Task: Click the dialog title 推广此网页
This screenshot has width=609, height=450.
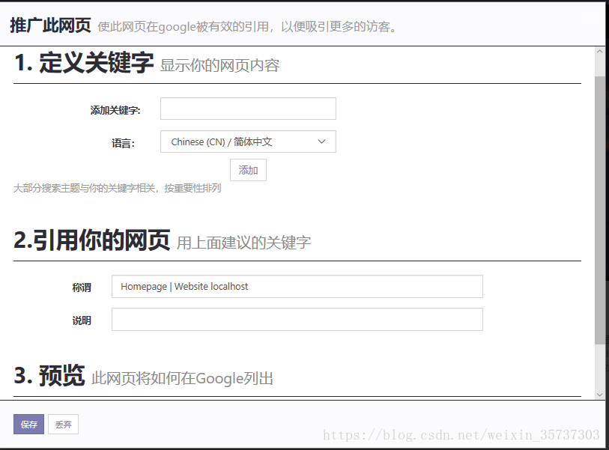Action: pyautogui.click(x=50, y=25)
